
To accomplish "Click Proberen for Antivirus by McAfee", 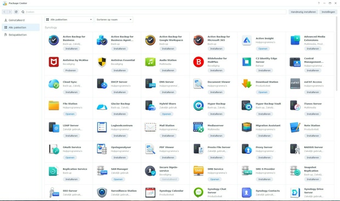I will (x=71, y=70).
